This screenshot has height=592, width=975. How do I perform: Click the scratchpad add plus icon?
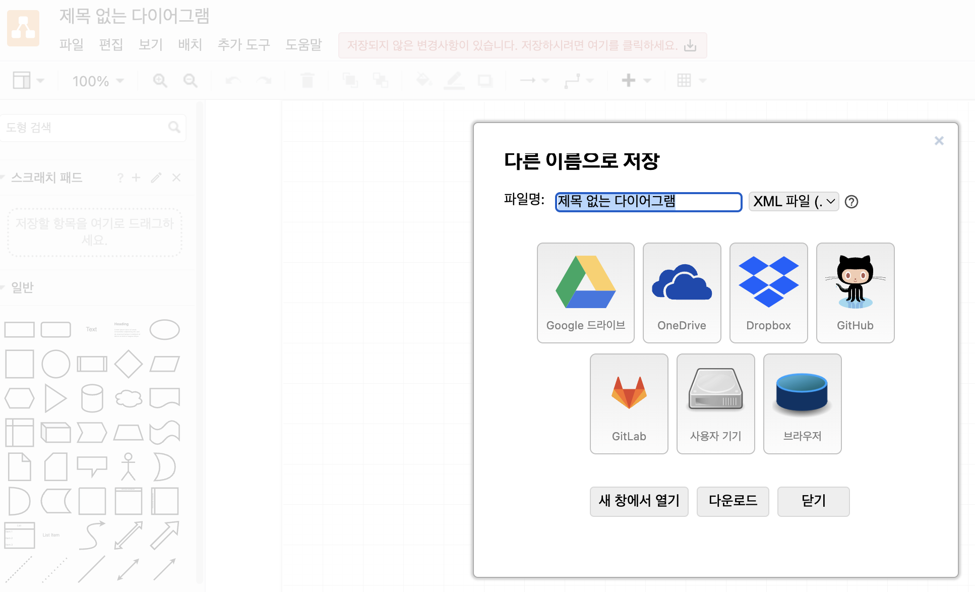[136, 177]
